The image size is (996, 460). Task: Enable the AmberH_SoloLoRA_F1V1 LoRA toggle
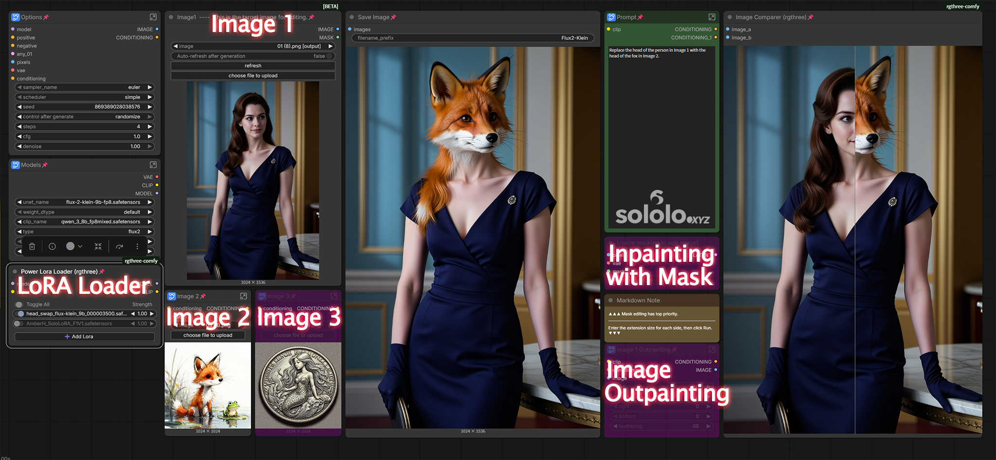18,324
